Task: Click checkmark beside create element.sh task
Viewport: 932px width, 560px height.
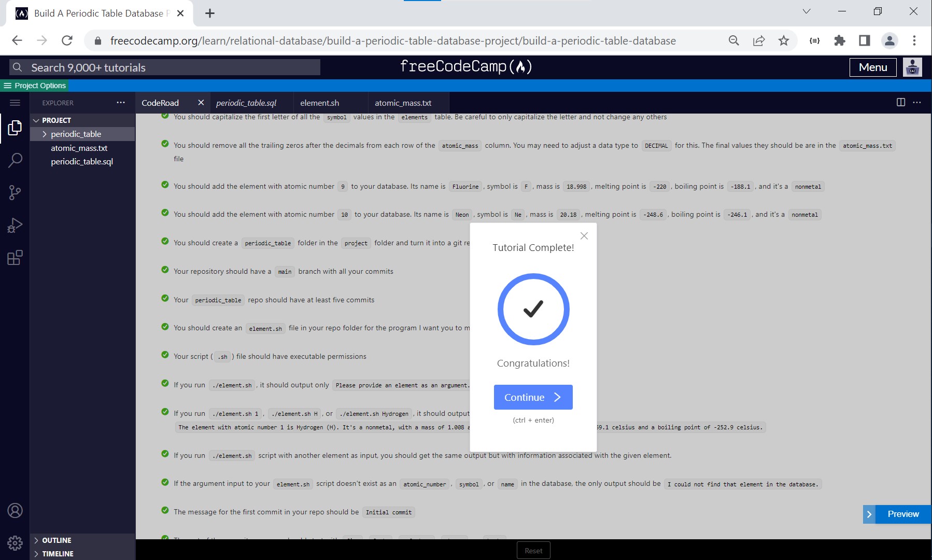Action: pyautogui.click(x=165, y=326)
